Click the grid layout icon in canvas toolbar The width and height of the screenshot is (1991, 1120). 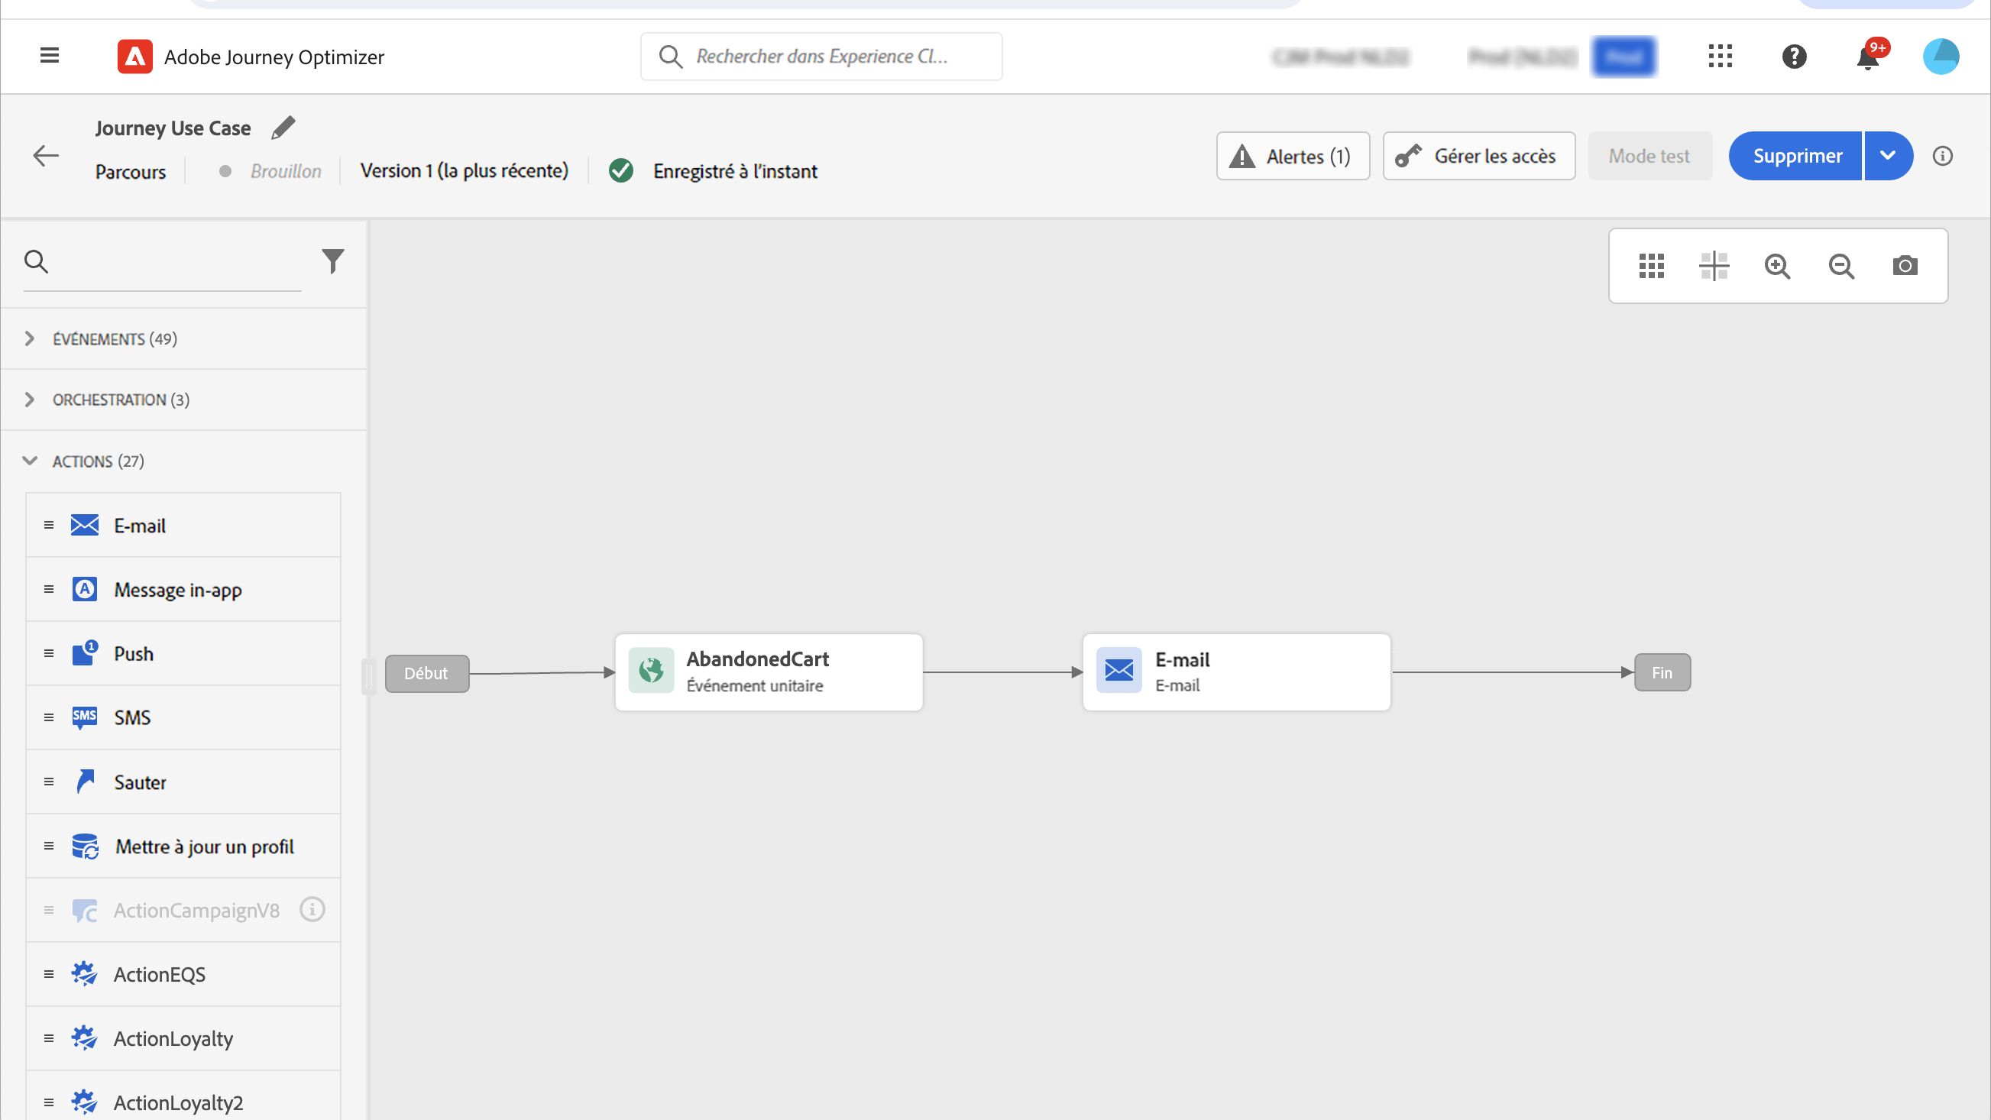pos(1651,266)
